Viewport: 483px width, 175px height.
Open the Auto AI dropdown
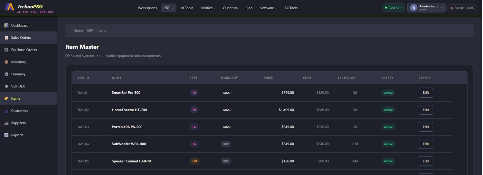(393, 8)
